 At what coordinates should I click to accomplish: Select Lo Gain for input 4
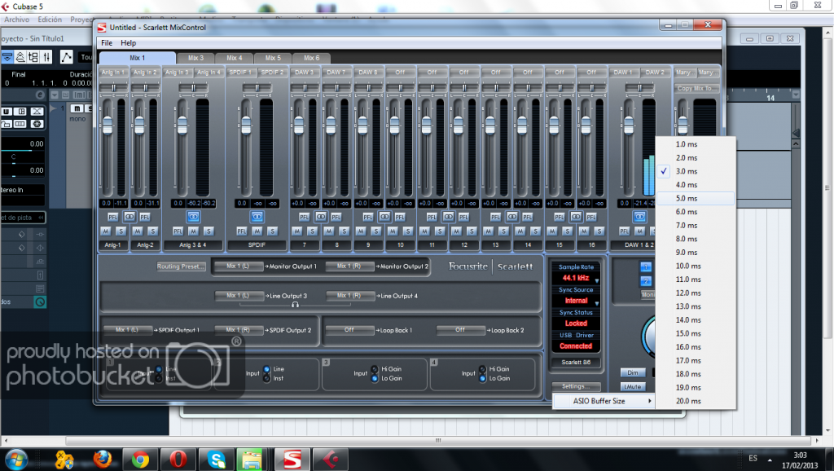click(x=483, y=378)
